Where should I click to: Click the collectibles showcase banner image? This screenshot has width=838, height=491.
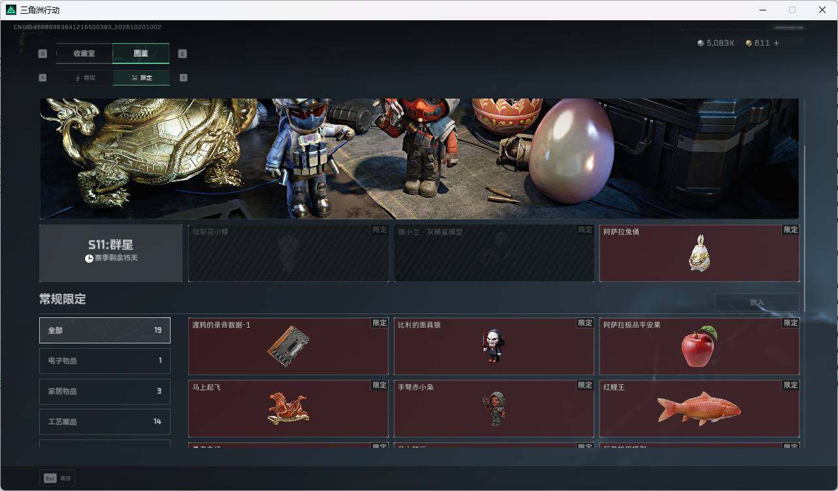(x=419, y=159)
